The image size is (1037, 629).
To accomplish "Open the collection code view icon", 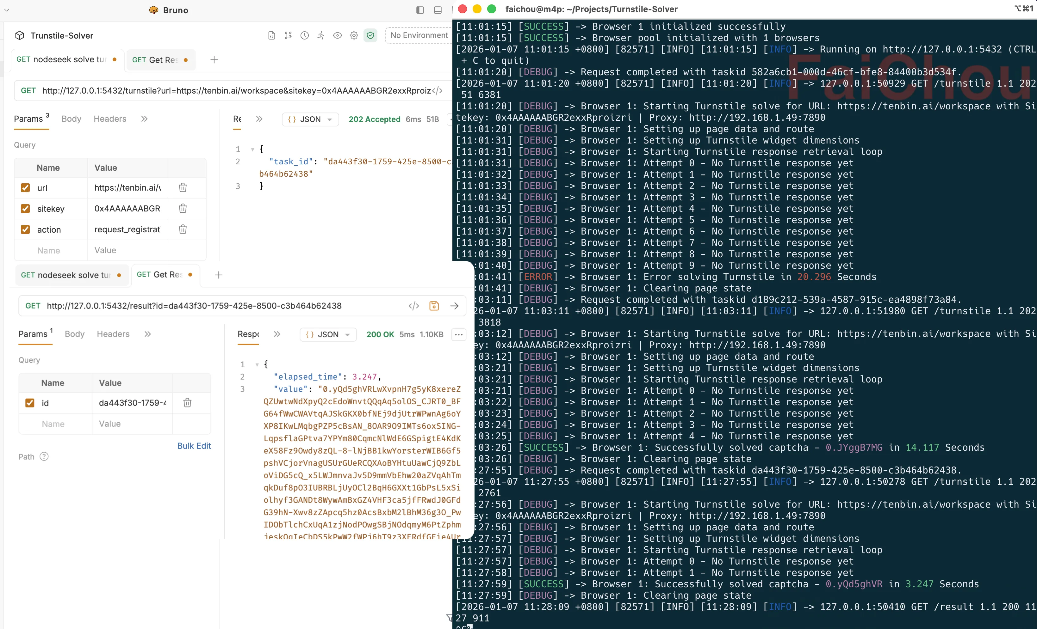I will coord(272,35).
